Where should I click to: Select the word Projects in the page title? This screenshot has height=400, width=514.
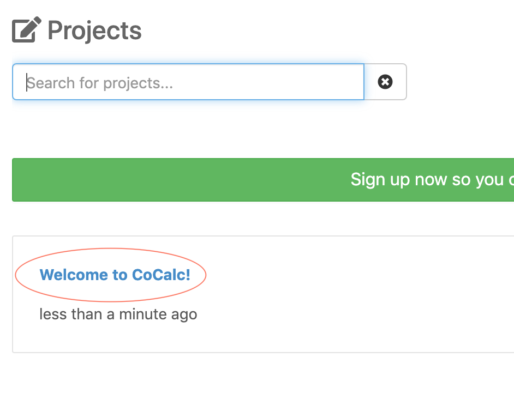click(95, 31)
